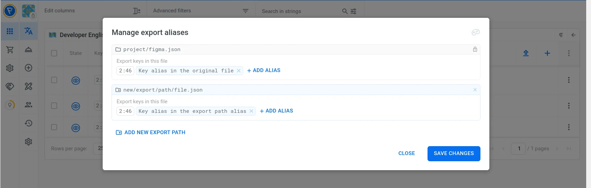Screen dimensions: 591x188
Task: Open the shopping cart in sidebar
Action: coord(10,50)
